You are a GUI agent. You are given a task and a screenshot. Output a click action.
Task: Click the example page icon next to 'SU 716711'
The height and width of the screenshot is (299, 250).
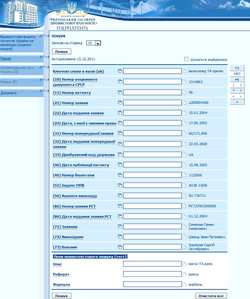point(185,195)
